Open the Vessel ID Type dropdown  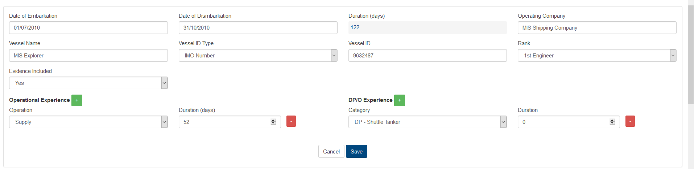258,56
